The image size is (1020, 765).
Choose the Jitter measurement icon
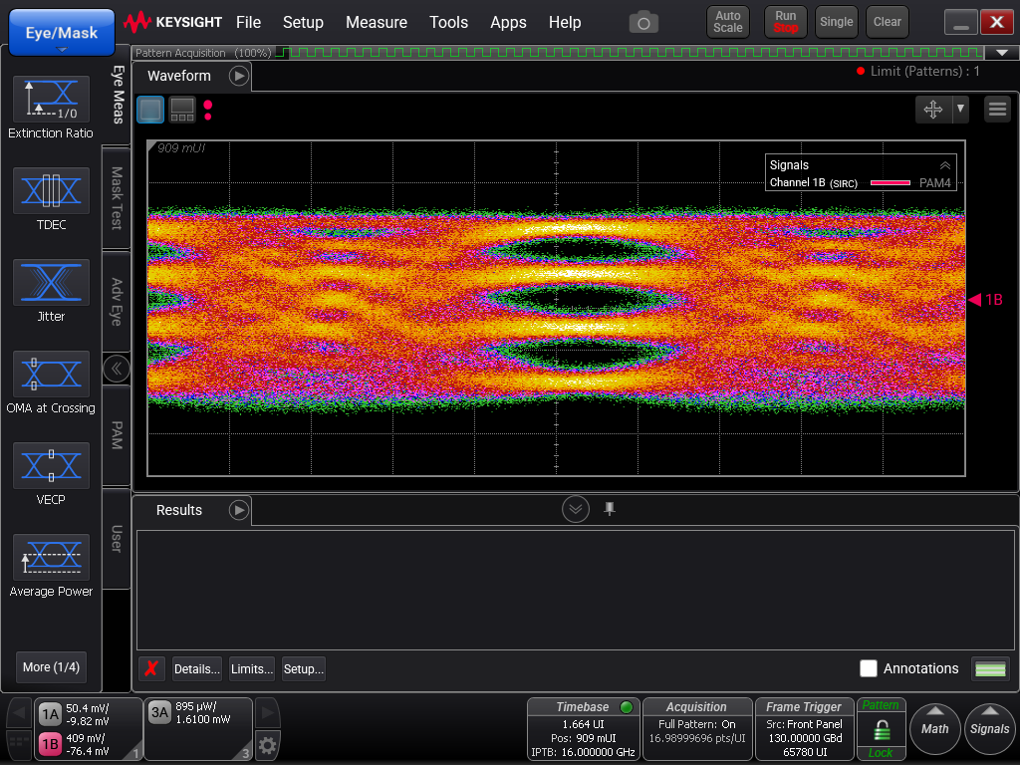(x=51, y=282)
